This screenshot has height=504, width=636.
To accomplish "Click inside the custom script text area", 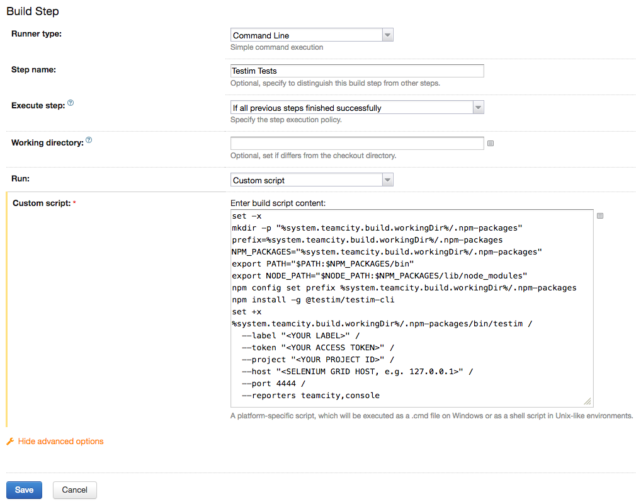I will click(412, 309).
